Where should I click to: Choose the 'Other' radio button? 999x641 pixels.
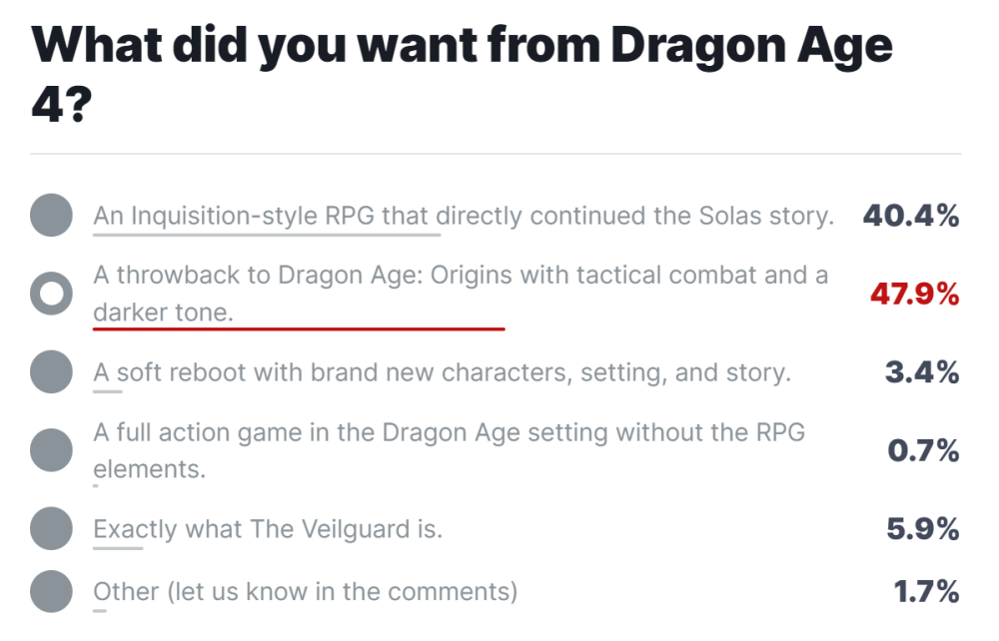pos(52,591)
